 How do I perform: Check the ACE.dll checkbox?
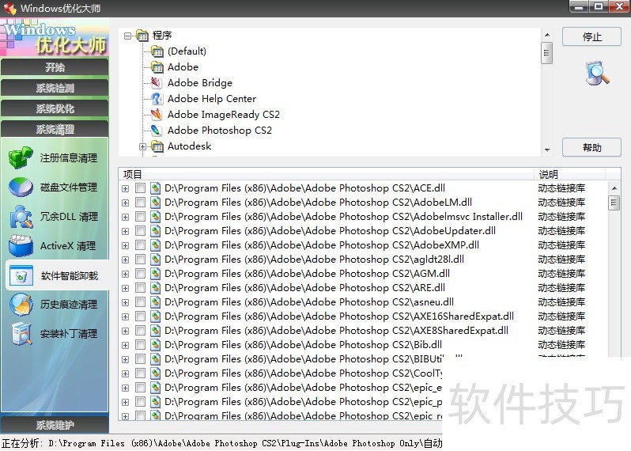(140, 188)
